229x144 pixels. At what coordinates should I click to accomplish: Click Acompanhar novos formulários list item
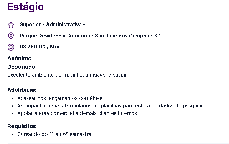point(110,106)
